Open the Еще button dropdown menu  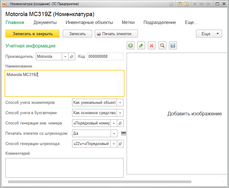(x=209, y=34)
